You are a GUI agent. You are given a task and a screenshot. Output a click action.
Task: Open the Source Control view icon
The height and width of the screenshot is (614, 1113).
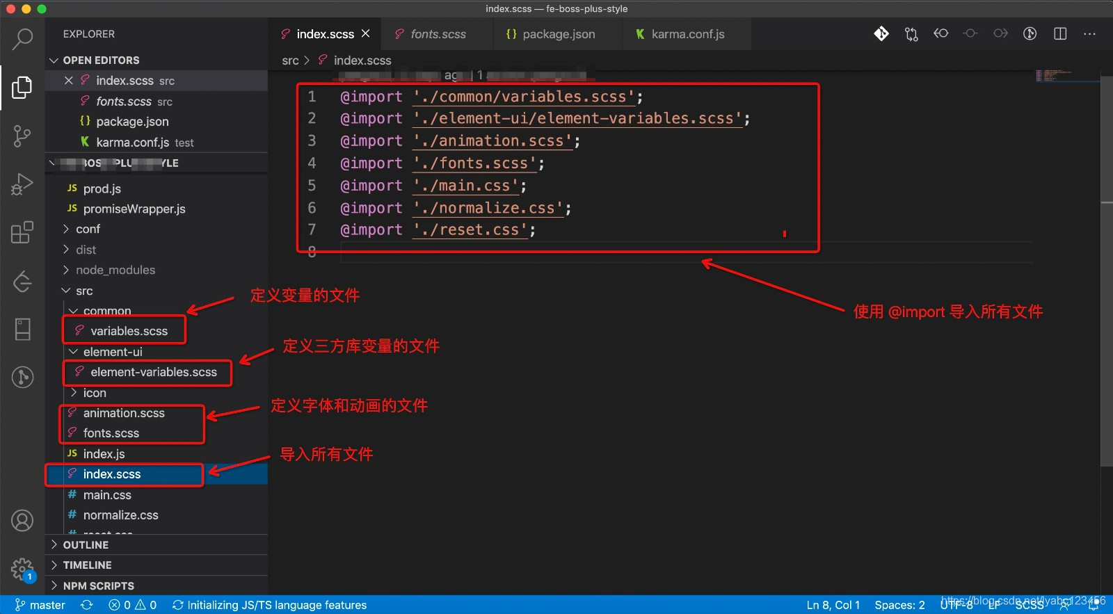click(x=22, y=136)
